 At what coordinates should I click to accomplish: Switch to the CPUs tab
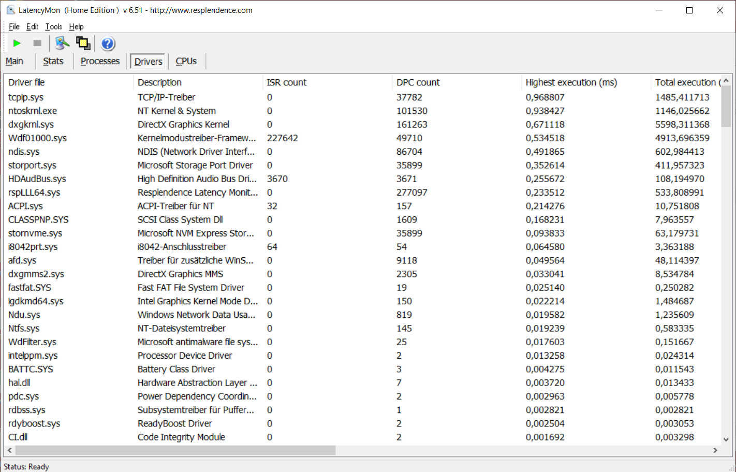click(x=186, y=61)
